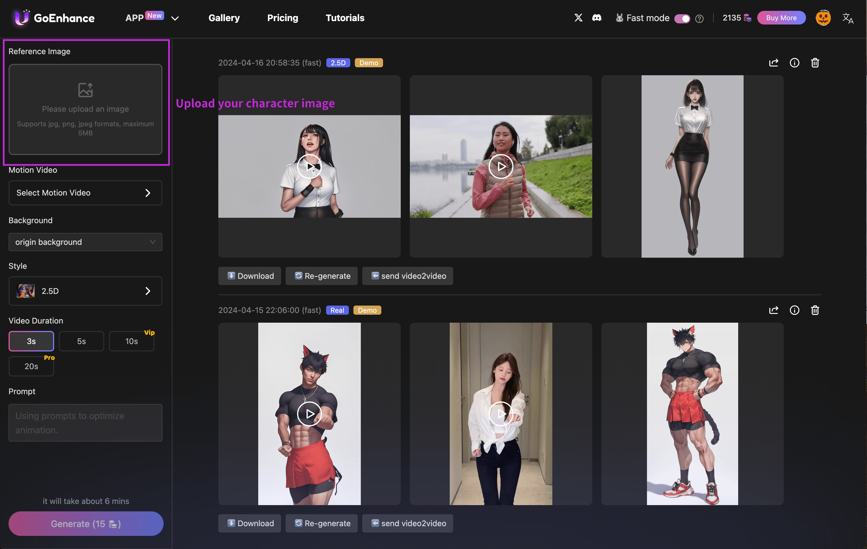This screenshot has width=867, height=549.
Task: Re-generate the 2024-04-15 result
Action: point(321,523)
